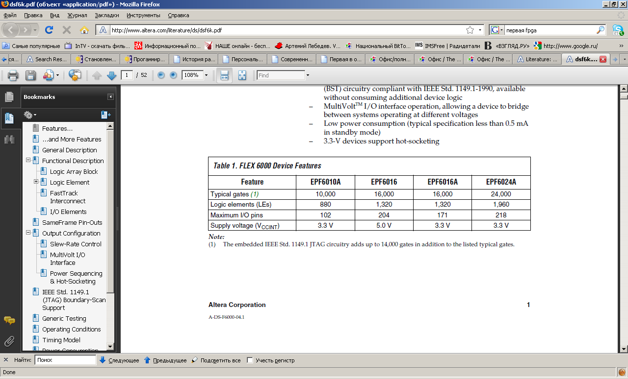This screenshot has height=379, width=628.
Task: Open the Attachments paperclip panel icon
Action: (x=9, y=341)
